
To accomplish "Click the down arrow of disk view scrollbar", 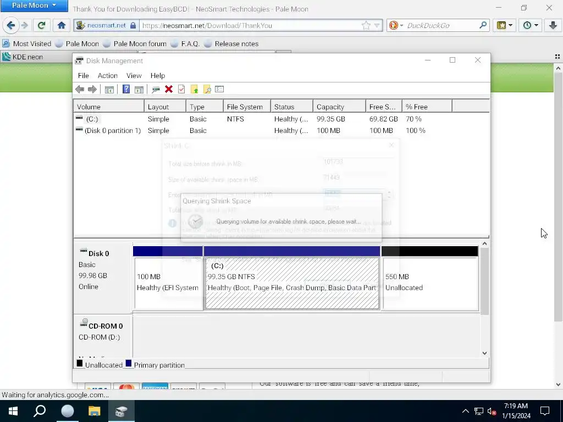I will point(484,353).
